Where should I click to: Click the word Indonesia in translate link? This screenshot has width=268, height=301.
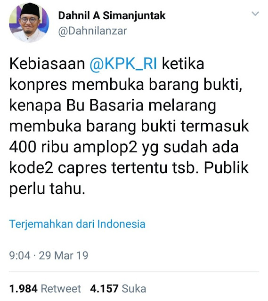point(121,224)
